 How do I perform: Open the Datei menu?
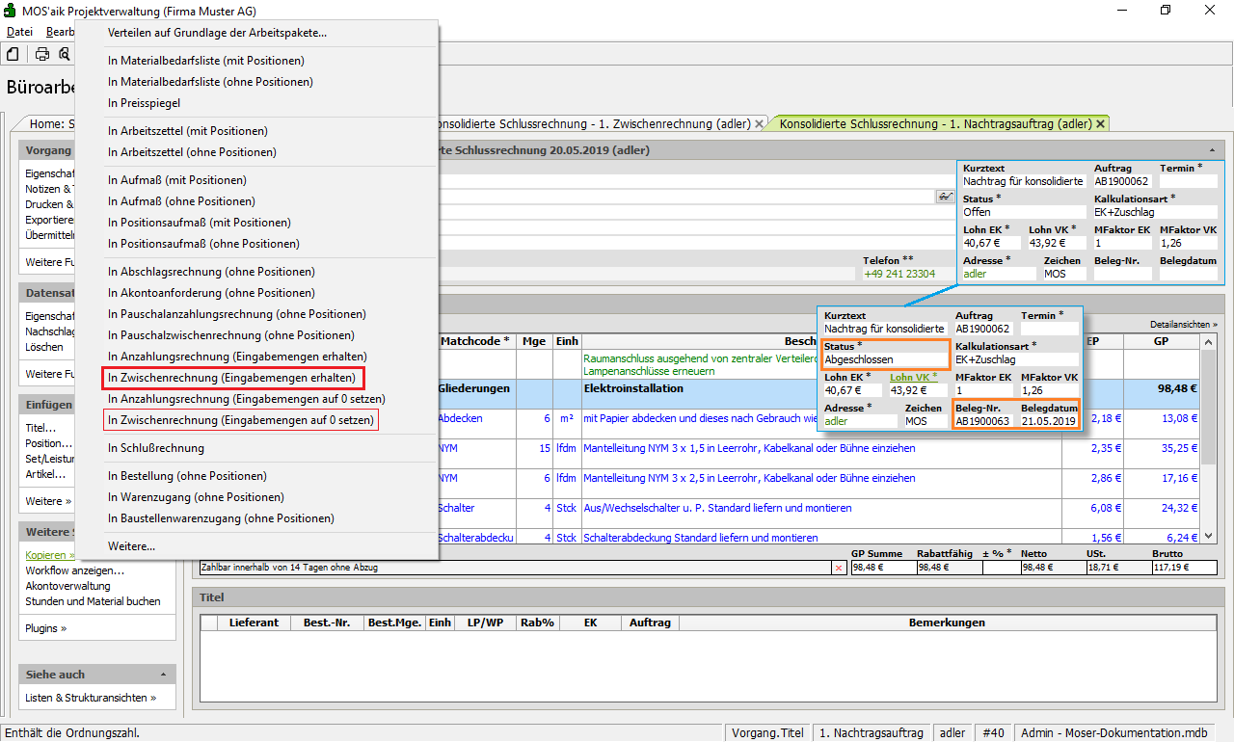[19, 32]
